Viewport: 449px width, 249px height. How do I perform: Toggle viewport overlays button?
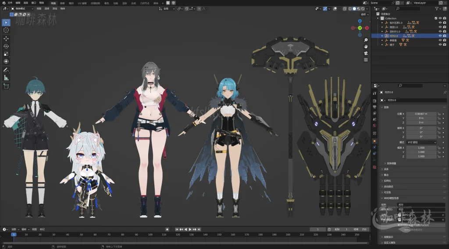click(335, 9)
